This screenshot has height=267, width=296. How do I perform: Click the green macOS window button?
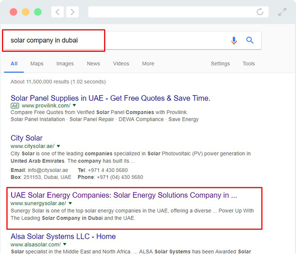click(38, 12)
